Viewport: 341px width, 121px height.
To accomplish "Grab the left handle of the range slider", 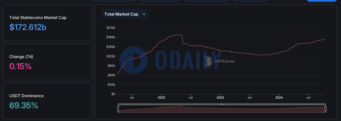I will (118, 109).
